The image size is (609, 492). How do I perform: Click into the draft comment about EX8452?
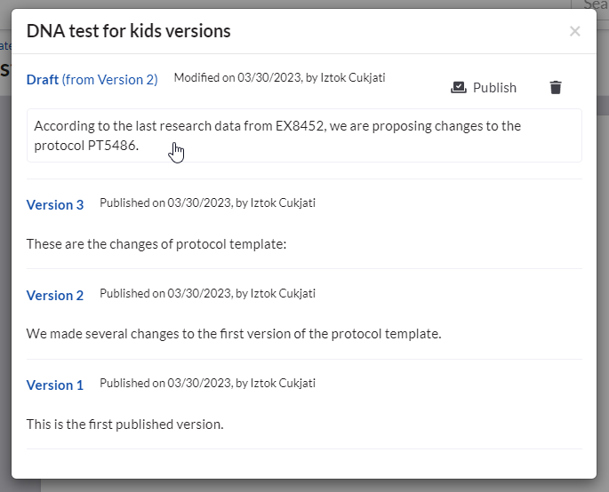304,135
